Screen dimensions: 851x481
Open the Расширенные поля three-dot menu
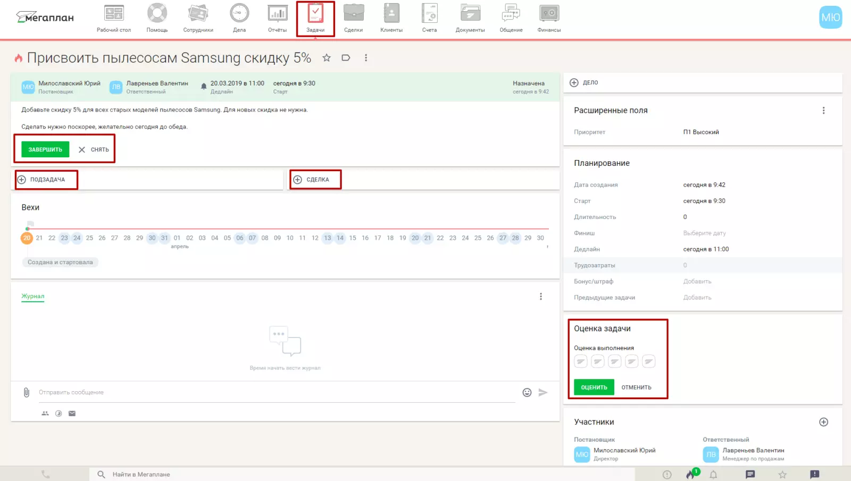pyautogui.click(x=823, y=111)
